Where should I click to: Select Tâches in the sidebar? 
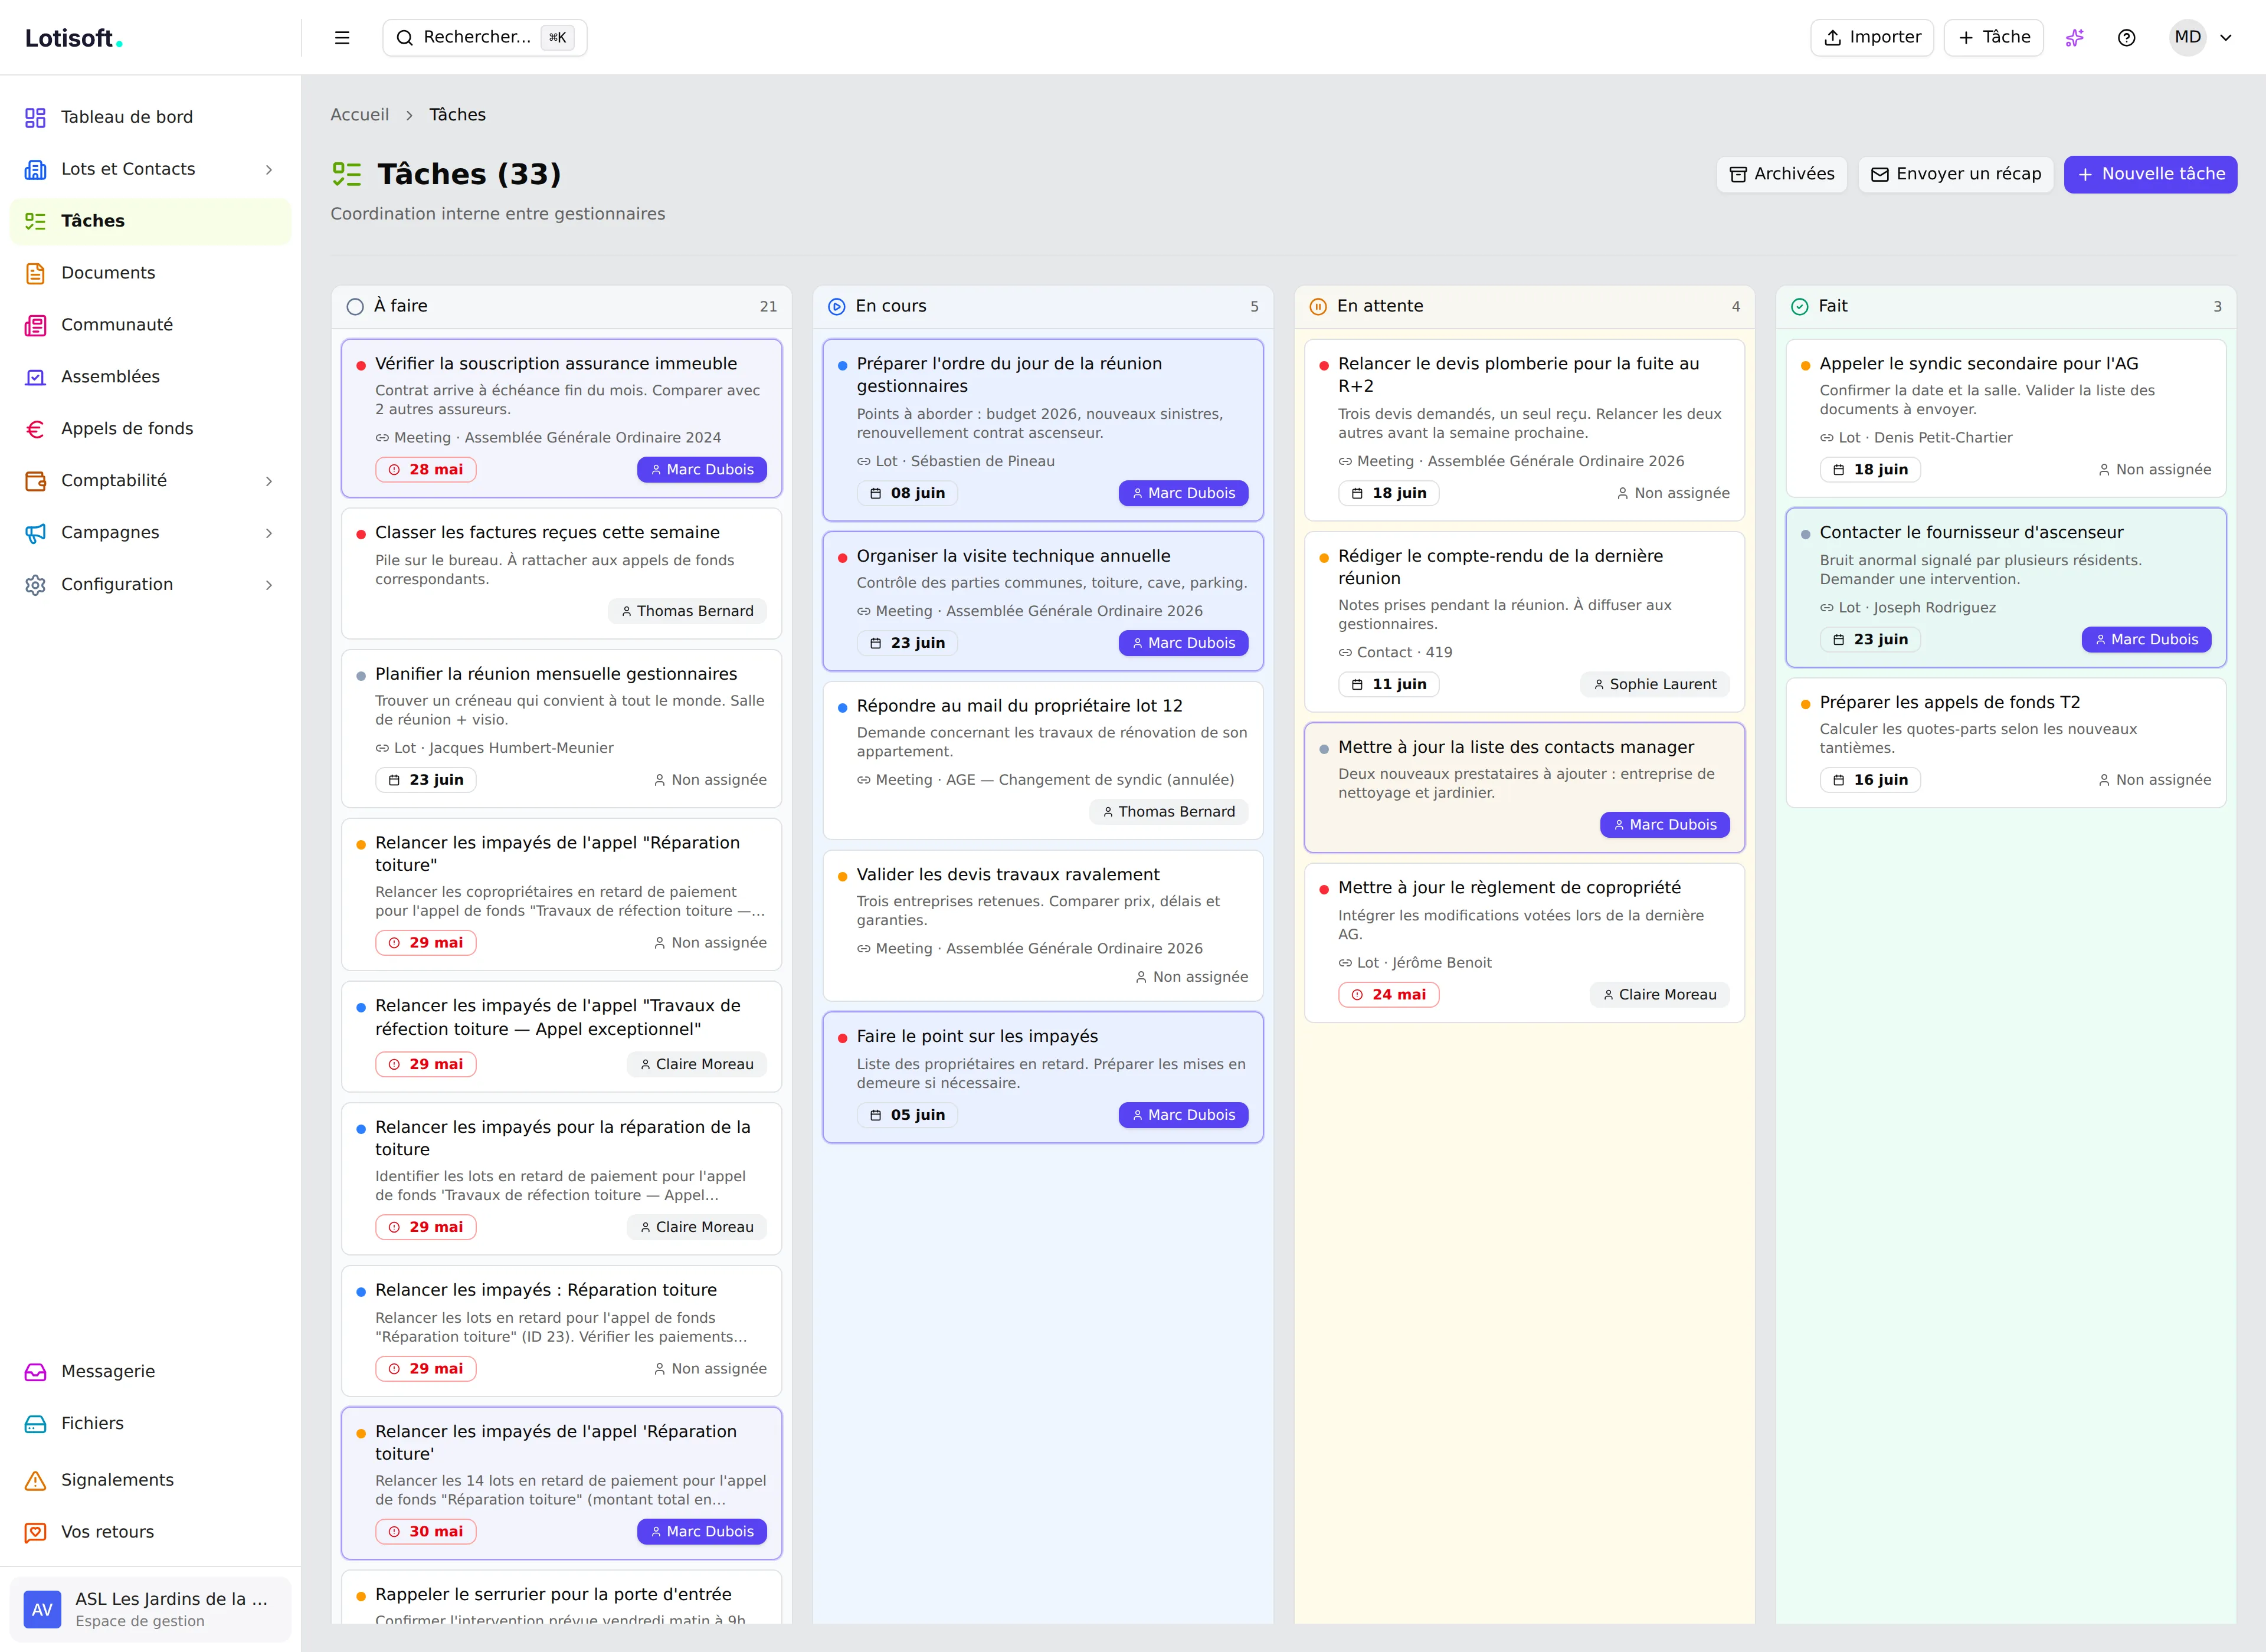coord(150,221)
